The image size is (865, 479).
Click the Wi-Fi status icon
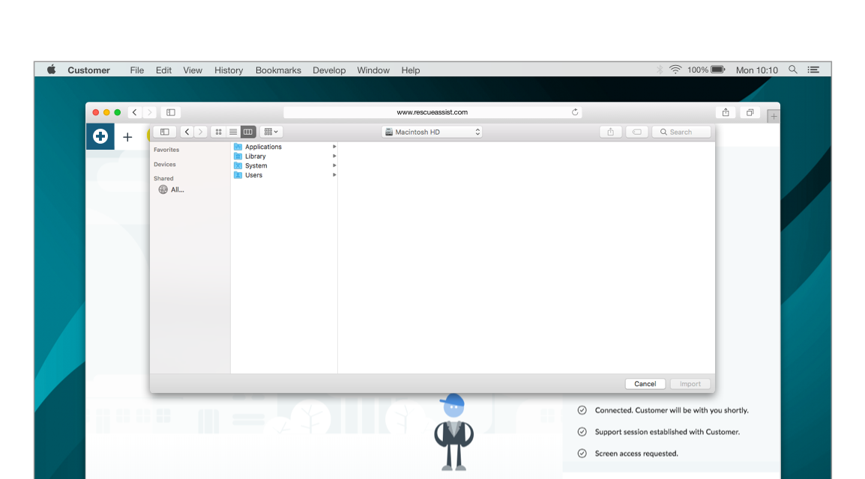coord(675,70)
